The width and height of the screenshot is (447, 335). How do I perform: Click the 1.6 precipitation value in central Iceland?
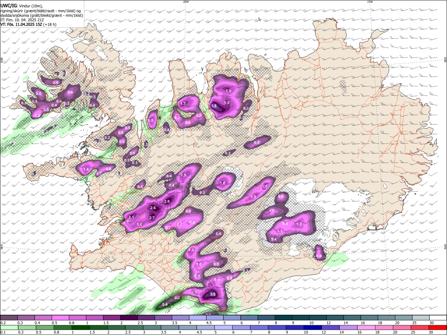[222, 183]
